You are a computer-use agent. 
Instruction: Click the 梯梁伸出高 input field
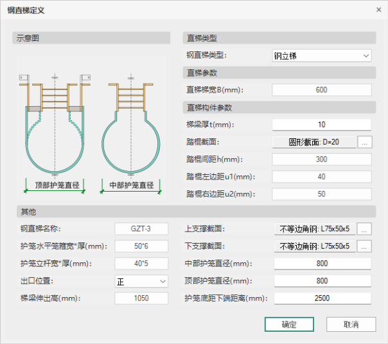coord(141,298)
